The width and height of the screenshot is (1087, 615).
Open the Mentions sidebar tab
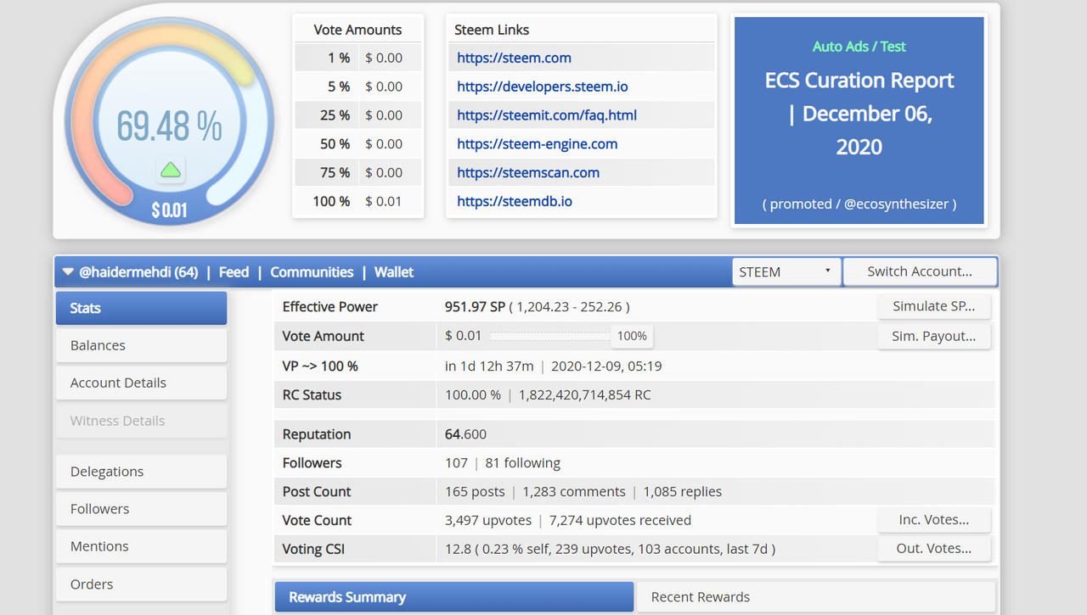[141, 546]
